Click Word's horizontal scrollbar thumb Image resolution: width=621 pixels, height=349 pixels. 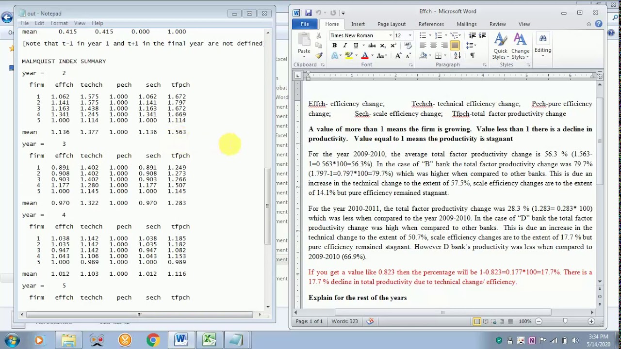click(x=442, y=313)
